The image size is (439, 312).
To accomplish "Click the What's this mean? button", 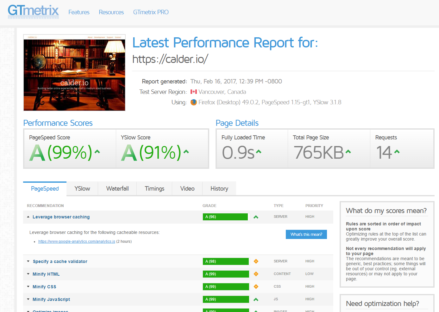I will 306,234.
